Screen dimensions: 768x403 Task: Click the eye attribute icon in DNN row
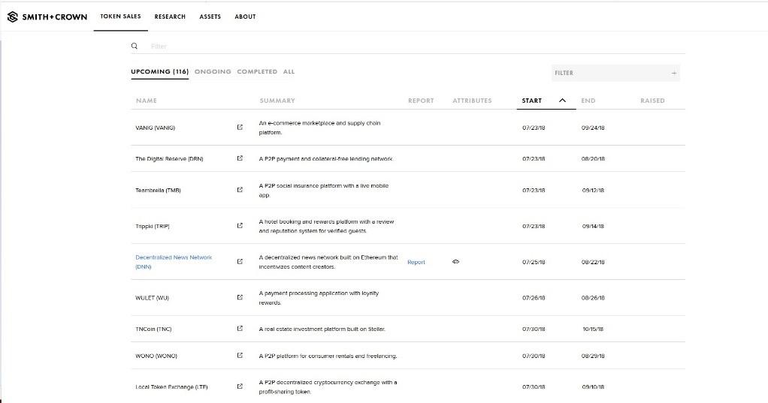tap(455, 262)
